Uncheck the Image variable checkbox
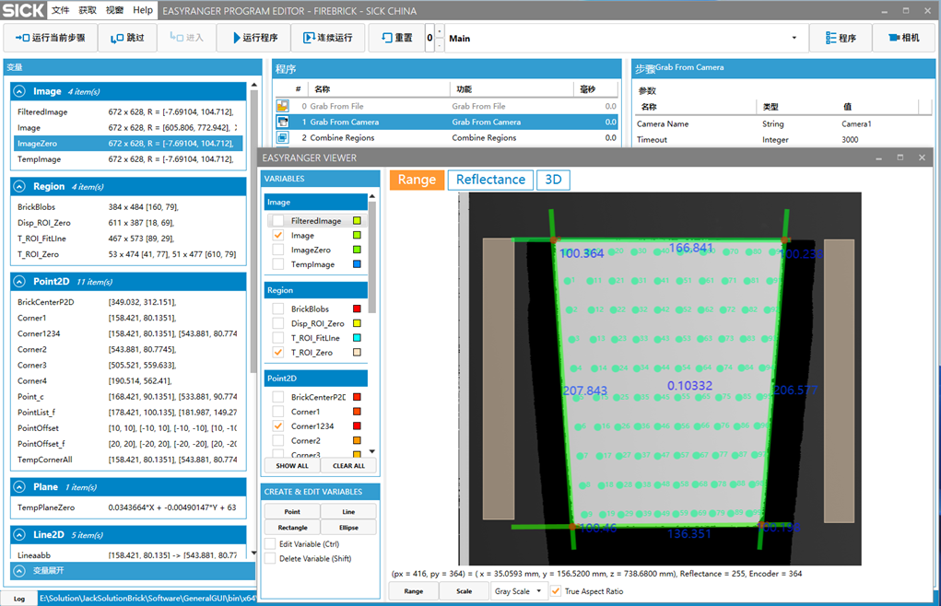The width and height of the screenshot is (941, 606). (x=277, y=235)
